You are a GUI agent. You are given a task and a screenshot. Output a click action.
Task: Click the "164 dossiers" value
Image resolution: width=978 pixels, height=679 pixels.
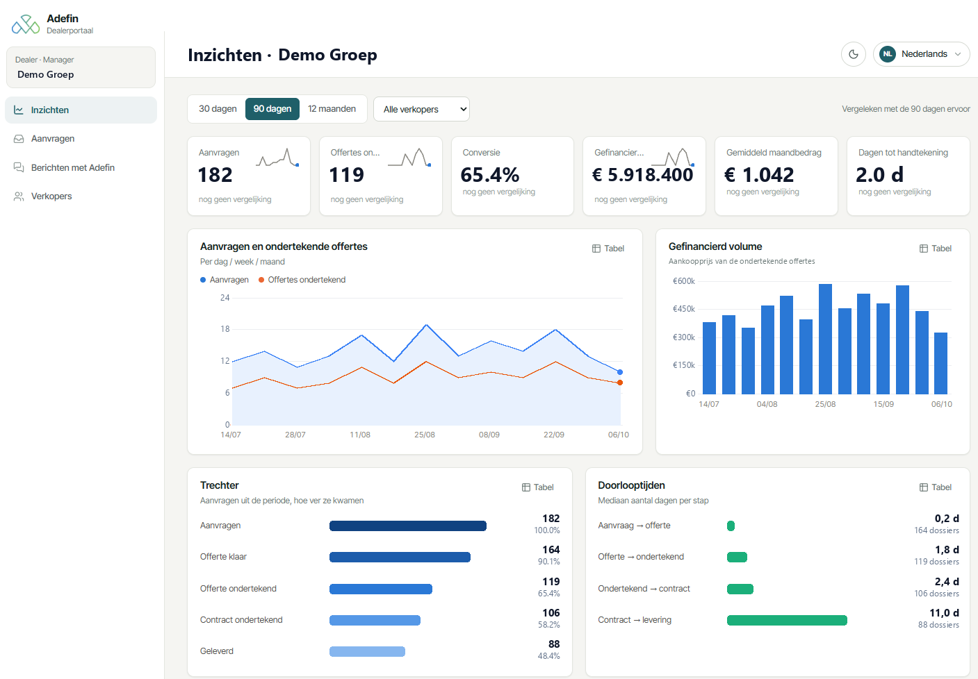point(936,530)
